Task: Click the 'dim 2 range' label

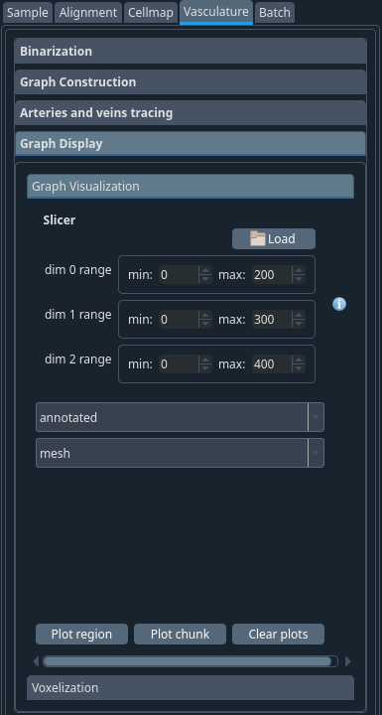Action: 78,359
